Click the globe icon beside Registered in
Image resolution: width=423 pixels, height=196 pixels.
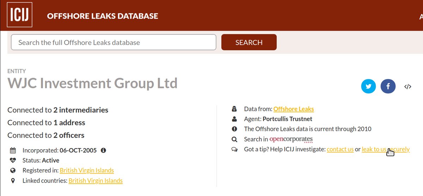point(13,171)
